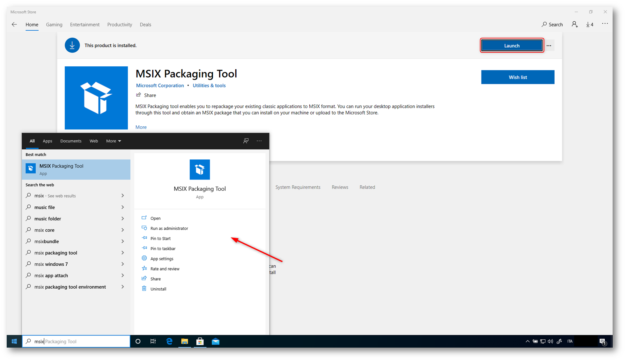
Task: Open Deals tab
Action: coord(145,25)
